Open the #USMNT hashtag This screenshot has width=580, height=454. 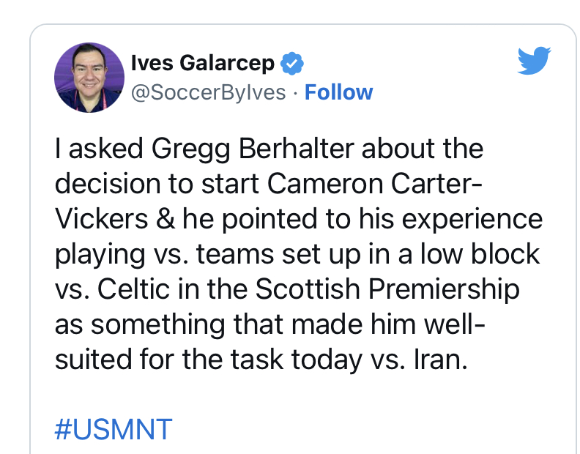pos(113,428)
